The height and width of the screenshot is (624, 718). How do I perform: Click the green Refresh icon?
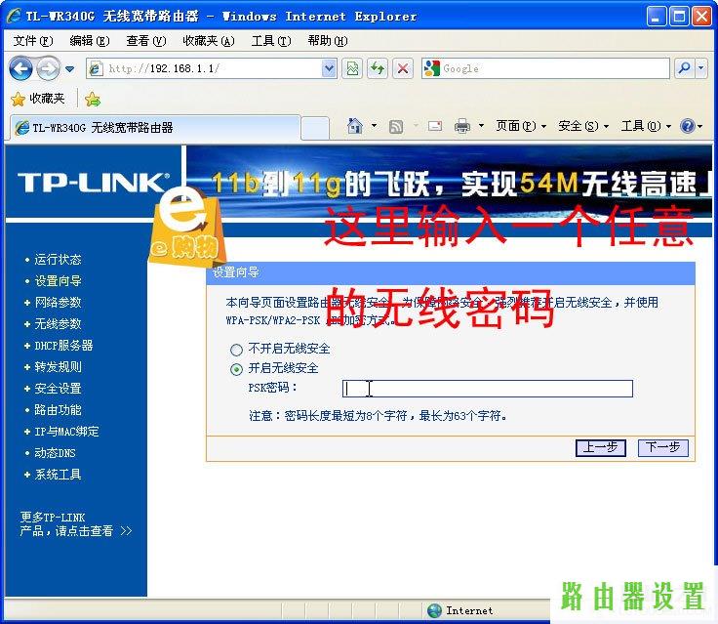click(378, 68)
